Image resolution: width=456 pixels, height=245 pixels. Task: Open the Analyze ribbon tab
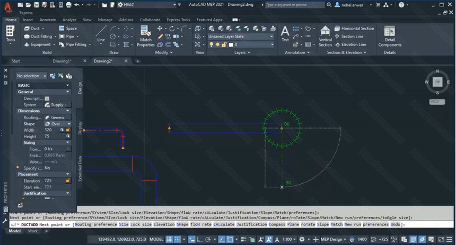69,20
